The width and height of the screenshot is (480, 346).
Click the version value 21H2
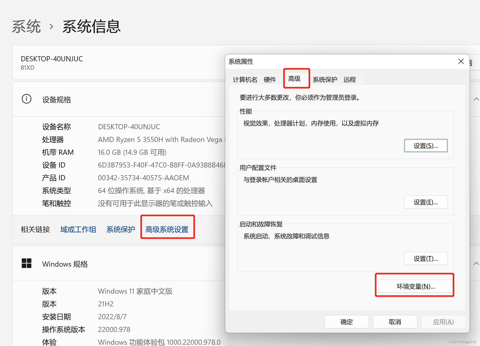[x=106, y=304]
